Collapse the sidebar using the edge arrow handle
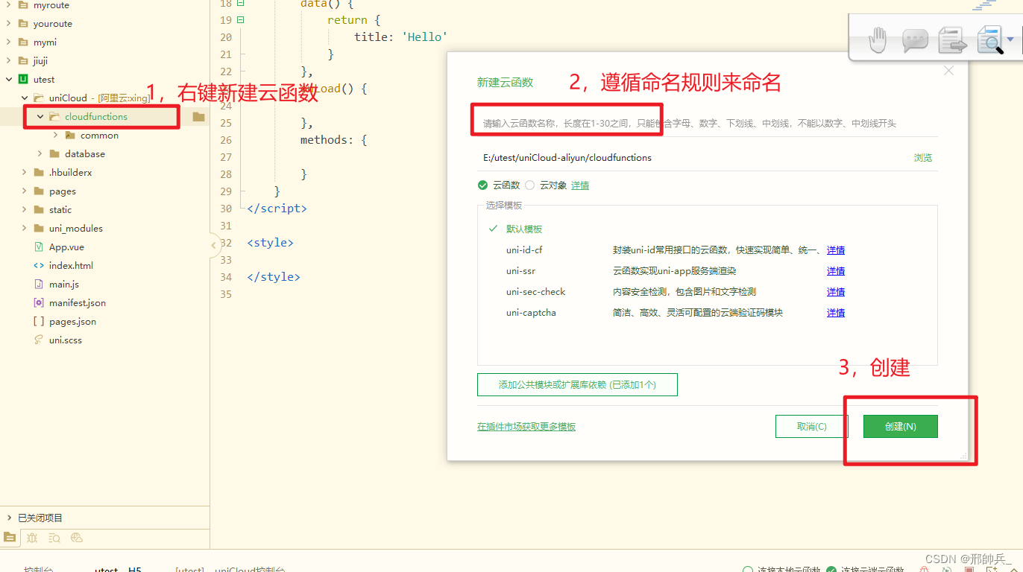This screenshot has width=1023, height=572. [x=213, y=245]
